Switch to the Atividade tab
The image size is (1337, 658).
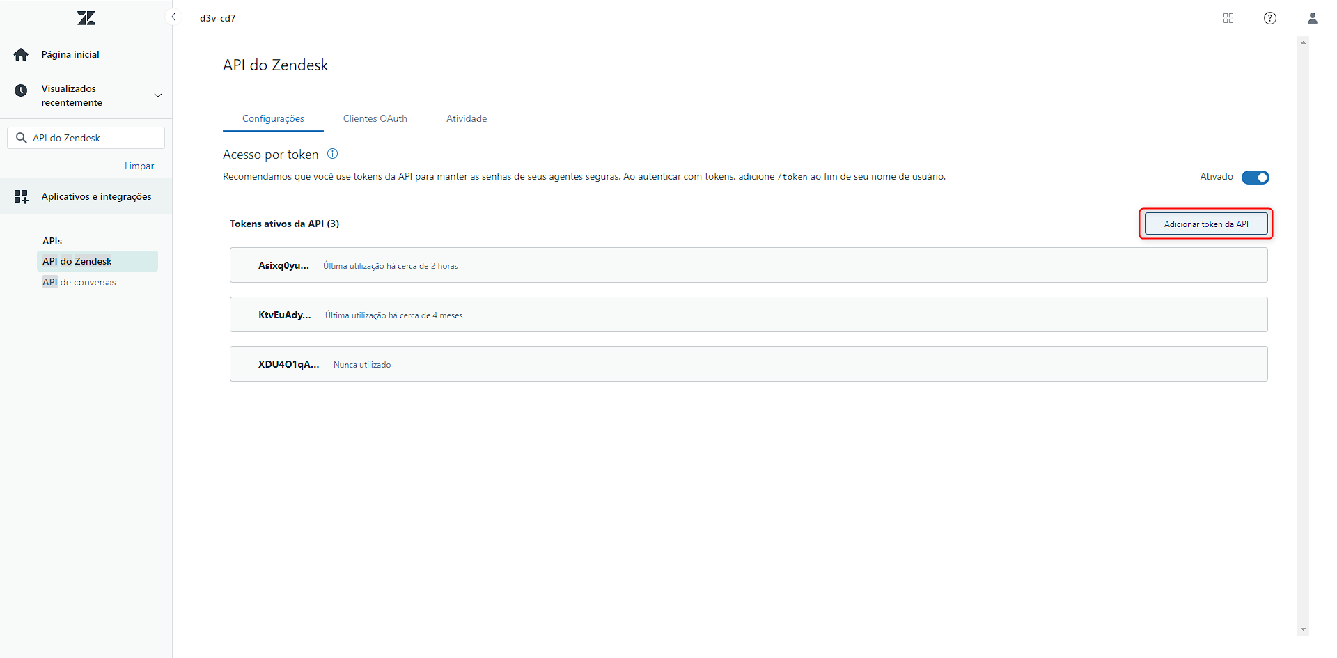[x=467, y=118]
